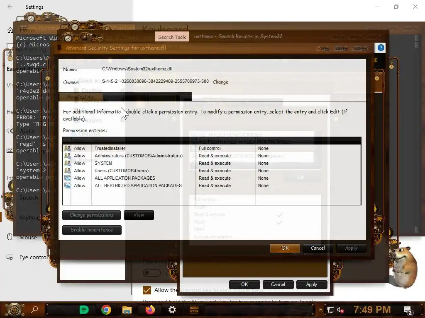Viewport: 425px width, 318px height.
Task: Click the Change owner link
Action: pos(220,82)
